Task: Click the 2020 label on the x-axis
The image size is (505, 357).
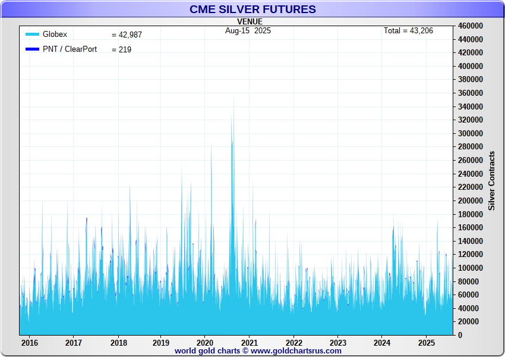Action: pyautogui.click(x=204, y=343)
